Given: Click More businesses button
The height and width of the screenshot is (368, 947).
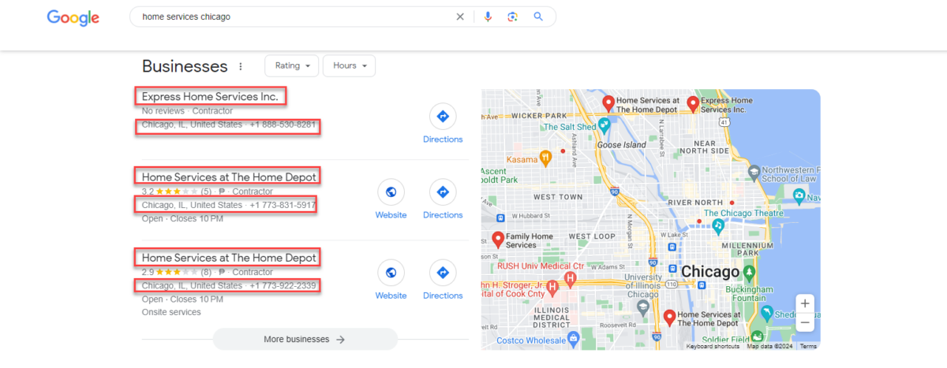Looking at the screenshot, I should (305, 339).
